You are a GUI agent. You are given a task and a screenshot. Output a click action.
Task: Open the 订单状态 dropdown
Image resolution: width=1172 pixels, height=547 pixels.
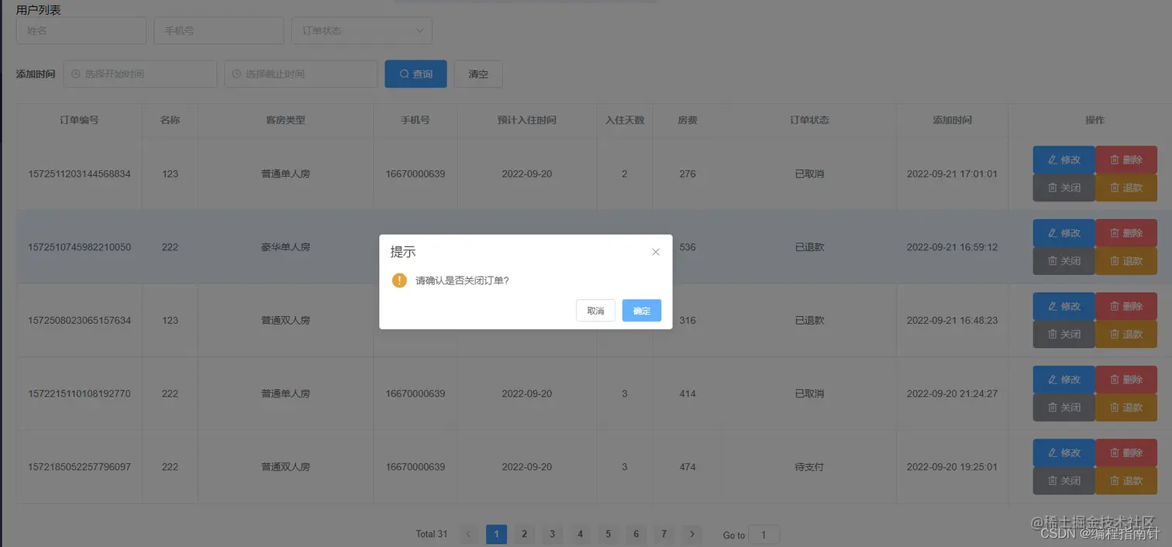click(x=362, y=31)
